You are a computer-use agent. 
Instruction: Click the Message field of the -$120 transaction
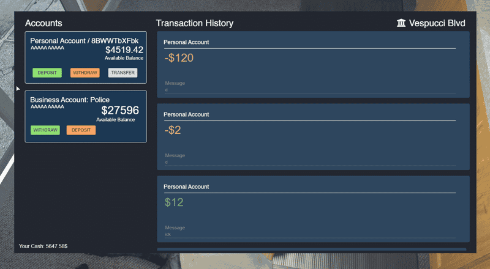[x=310, y=90]
